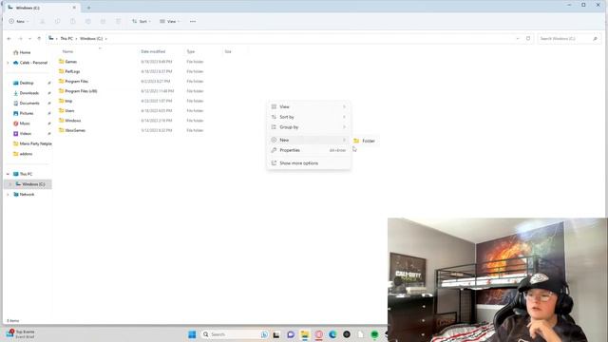Open Task View from the taskbar
Image resolution: width=608 pixels, height=342 pixels.
pyautogui.click(x=276, y=334)
